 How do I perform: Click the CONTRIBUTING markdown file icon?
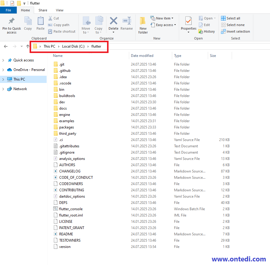[55, 190]
